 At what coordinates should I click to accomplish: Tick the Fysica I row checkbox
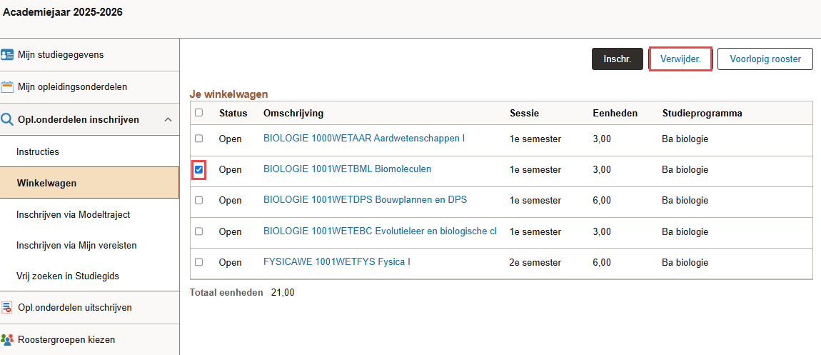tap(198, 262)
